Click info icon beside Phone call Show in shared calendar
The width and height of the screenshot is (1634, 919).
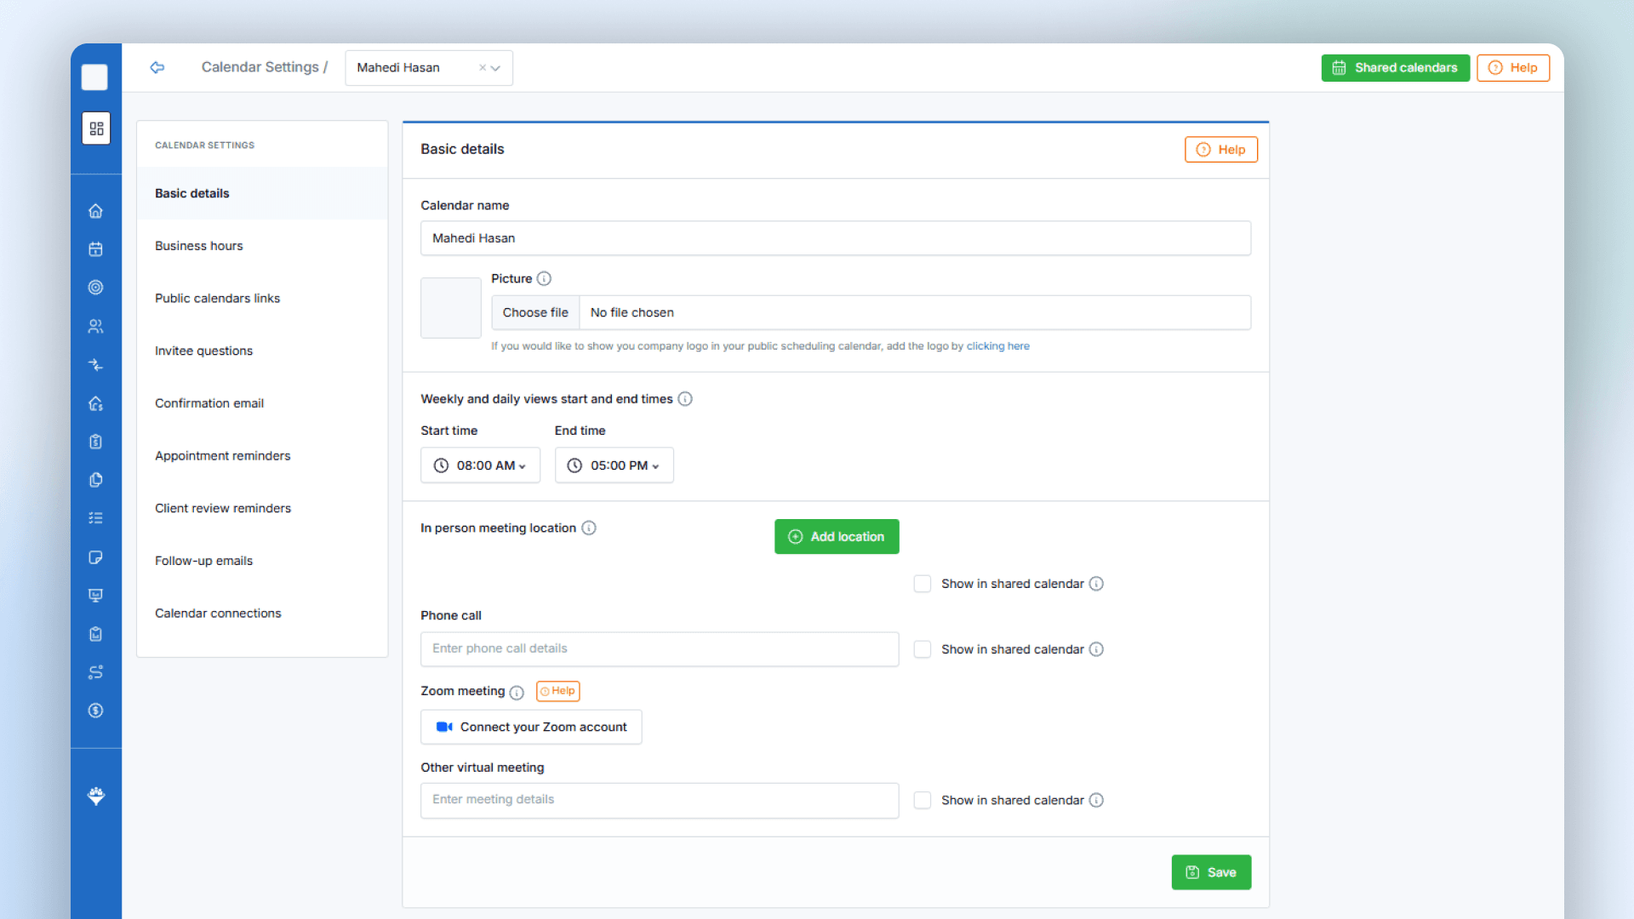pos(1096,649)
